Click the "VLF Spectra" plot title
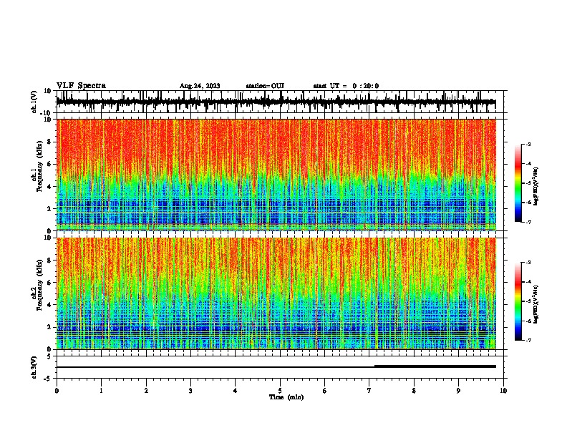This screenshot has height=438, width=567. click(x=81, y=86)
